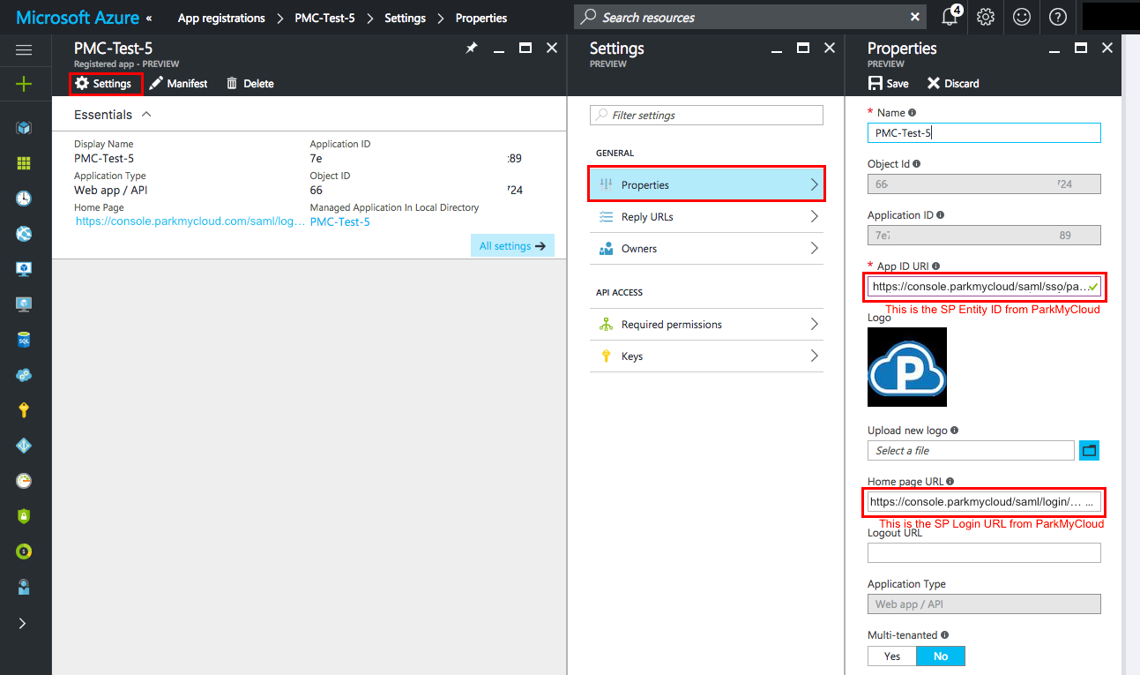Open the yellow key icon in sidebar
The width and height of the screenshot is (1140, 675).
pos(24,410)
